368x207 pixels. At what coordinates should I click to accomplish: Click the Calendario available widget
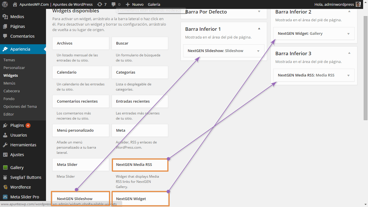pyautogui.click(x=81, y=72)
